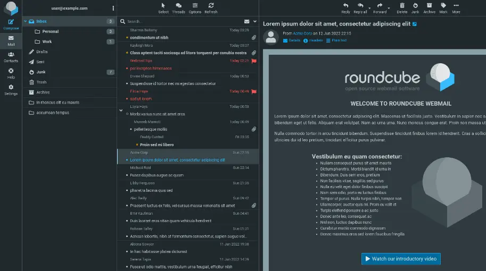Viewport: 486px width, 271px height.
Task: Toggle Threads view for the message list
Action: 179,8
